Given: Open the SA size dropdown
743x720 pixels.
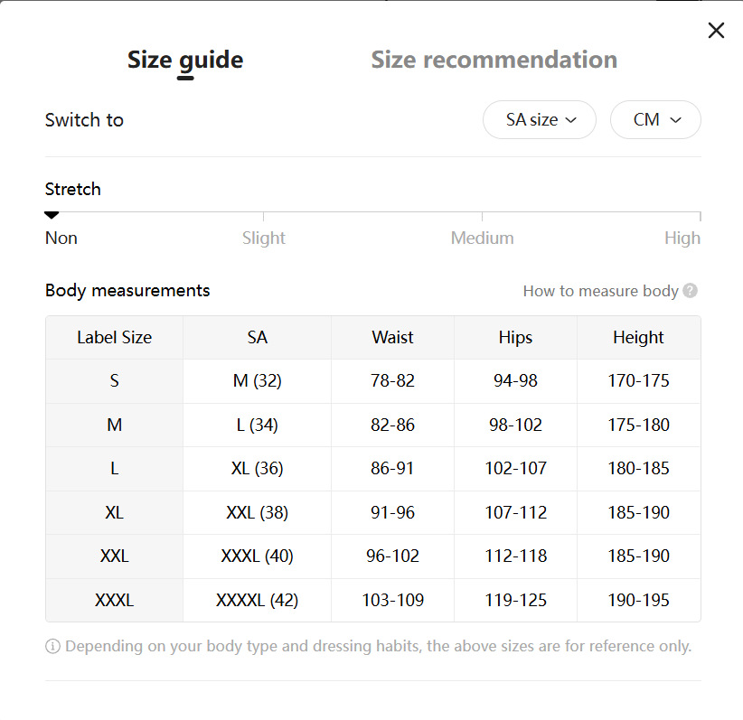Looking at the screenshot, I should pyautogui.click(x=540, y=120).
